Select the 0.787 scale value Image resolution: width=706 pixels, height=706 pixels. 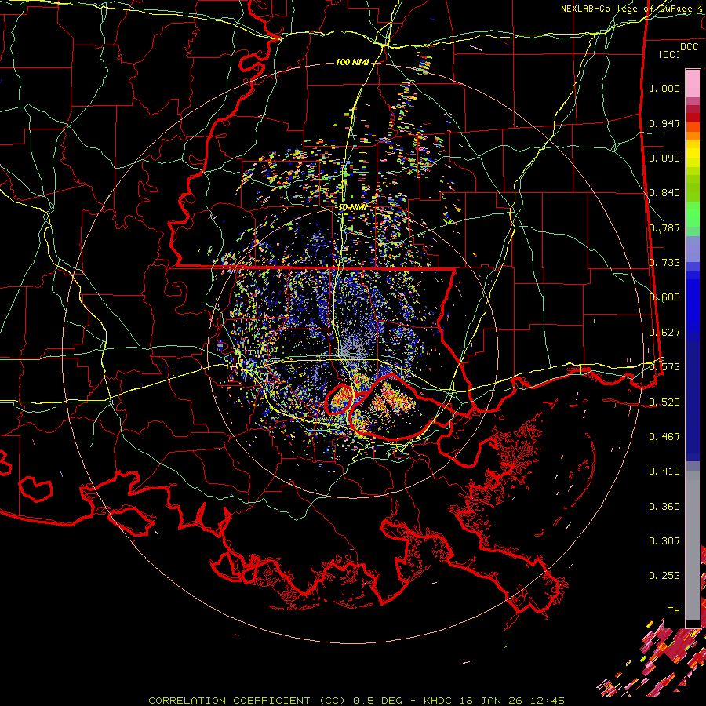pyautogui.click(x=664, y=227)
